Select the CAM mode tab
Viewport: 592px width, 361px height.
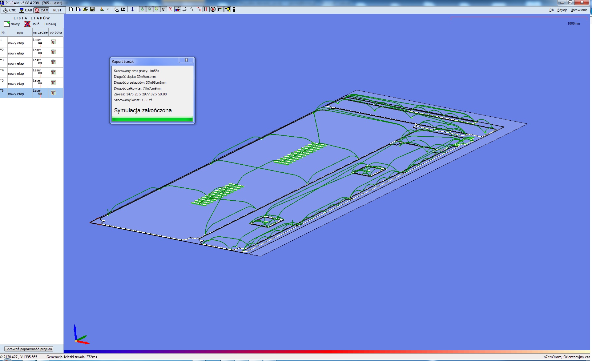pos(42,10)
